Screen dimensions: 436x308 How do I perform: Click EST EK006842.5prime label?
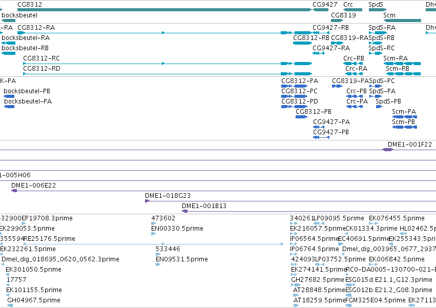coord(397,260)
